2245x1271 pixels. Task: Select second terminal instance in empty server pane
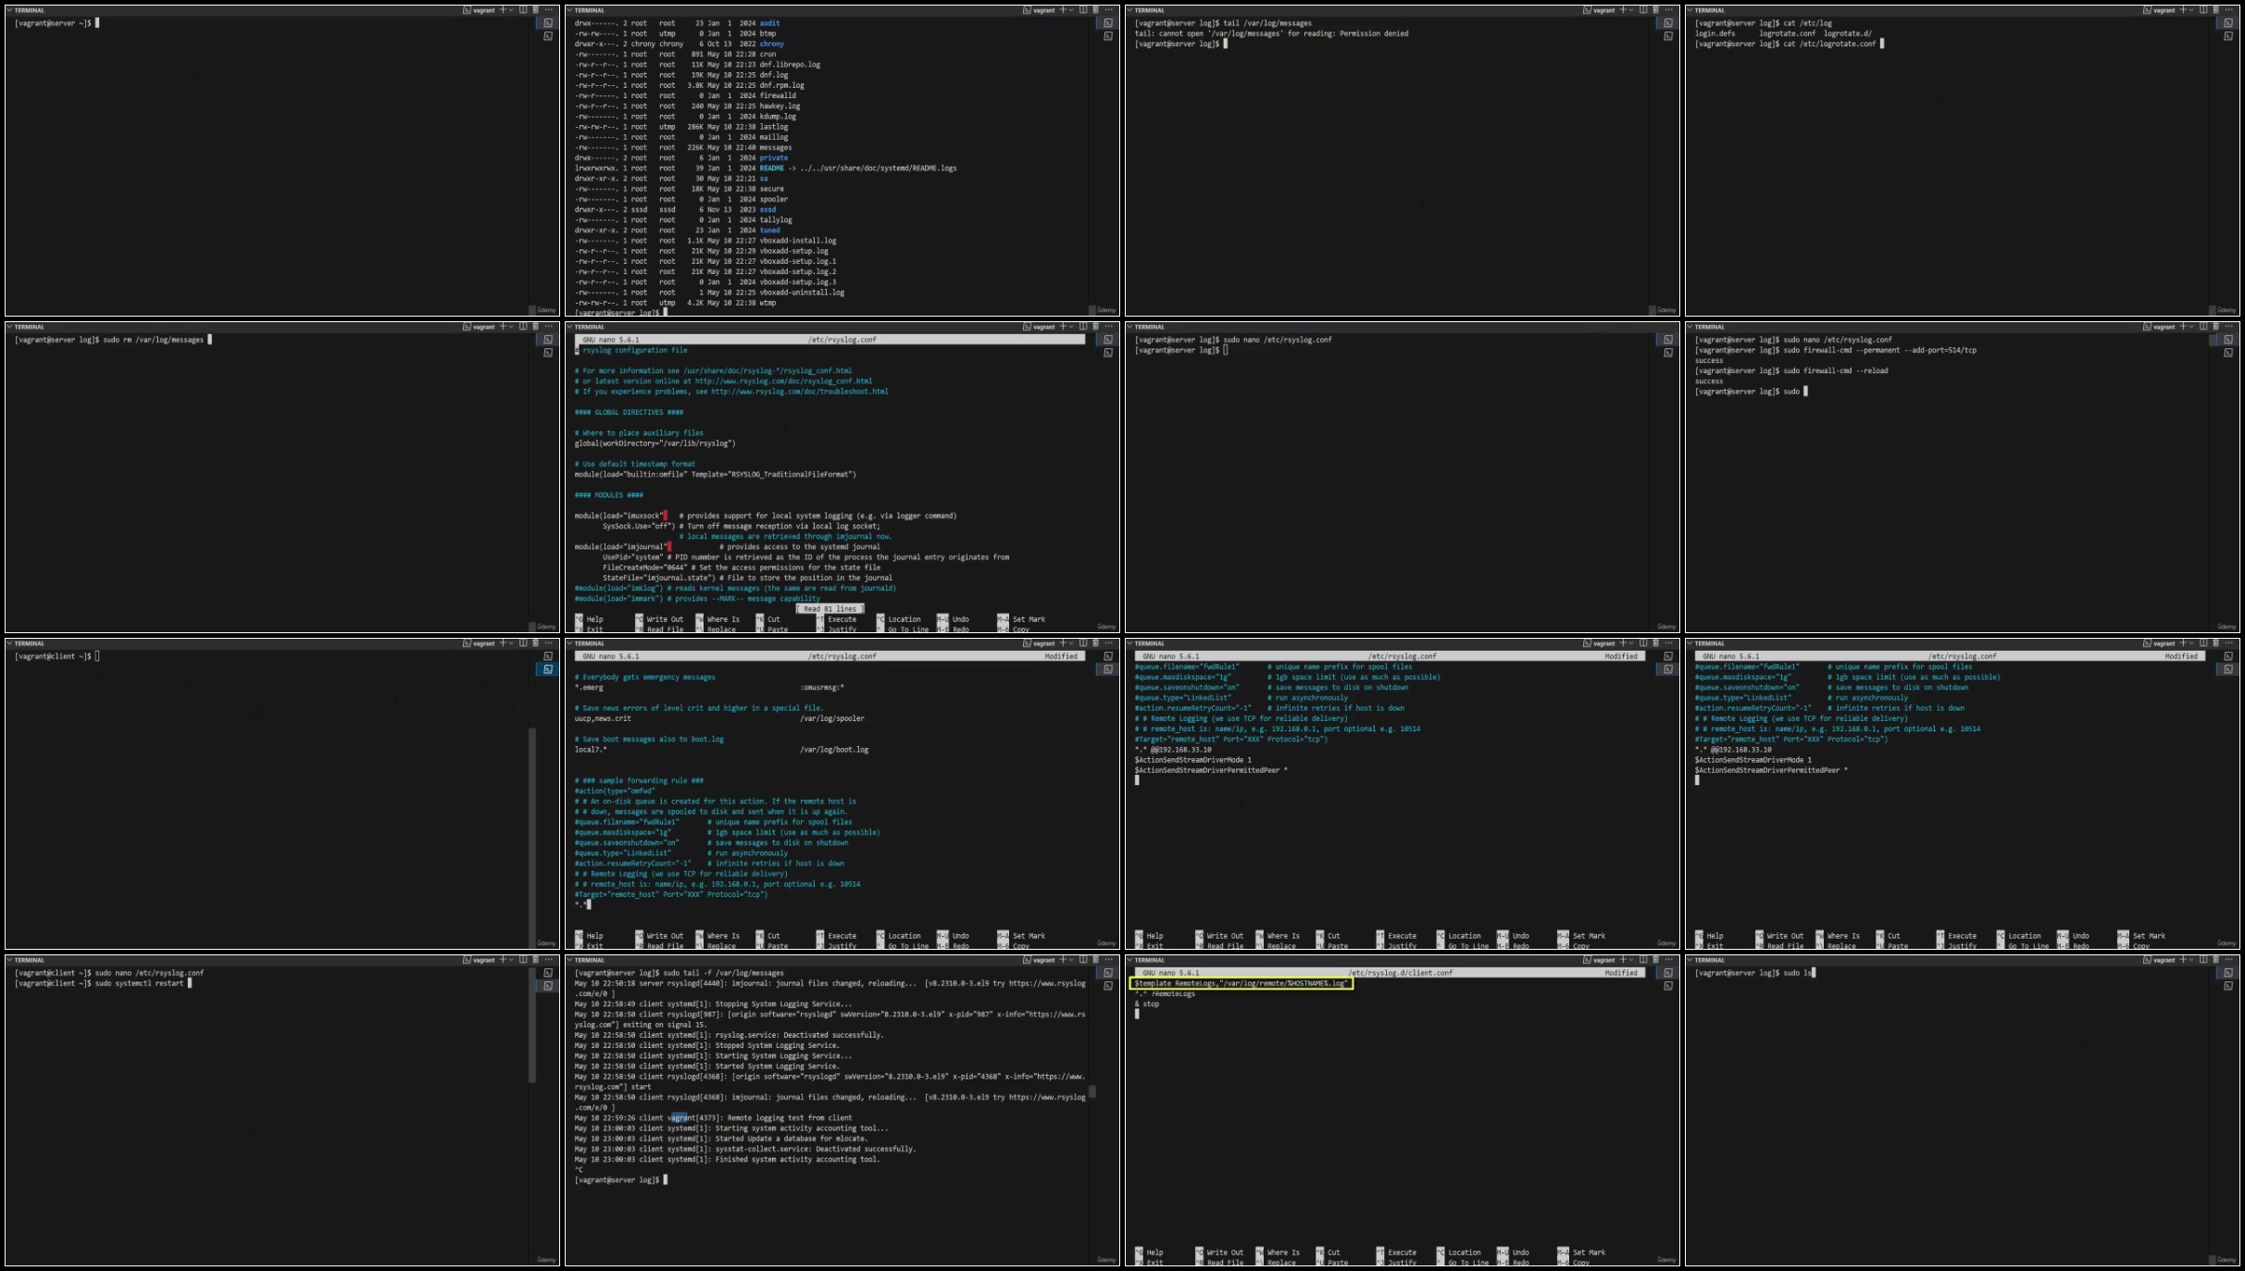coord(547,36)
